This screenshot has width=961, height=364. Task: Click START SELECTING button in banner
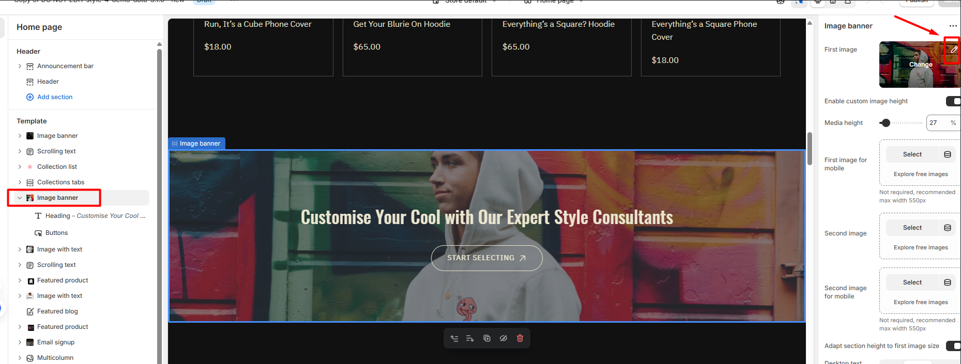[x=487, y=258]
